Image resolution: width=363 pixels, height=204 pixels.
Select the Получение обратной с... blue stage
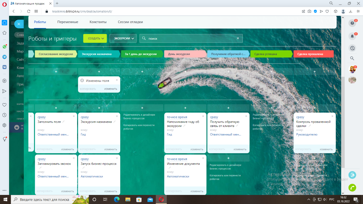point(228,54)
